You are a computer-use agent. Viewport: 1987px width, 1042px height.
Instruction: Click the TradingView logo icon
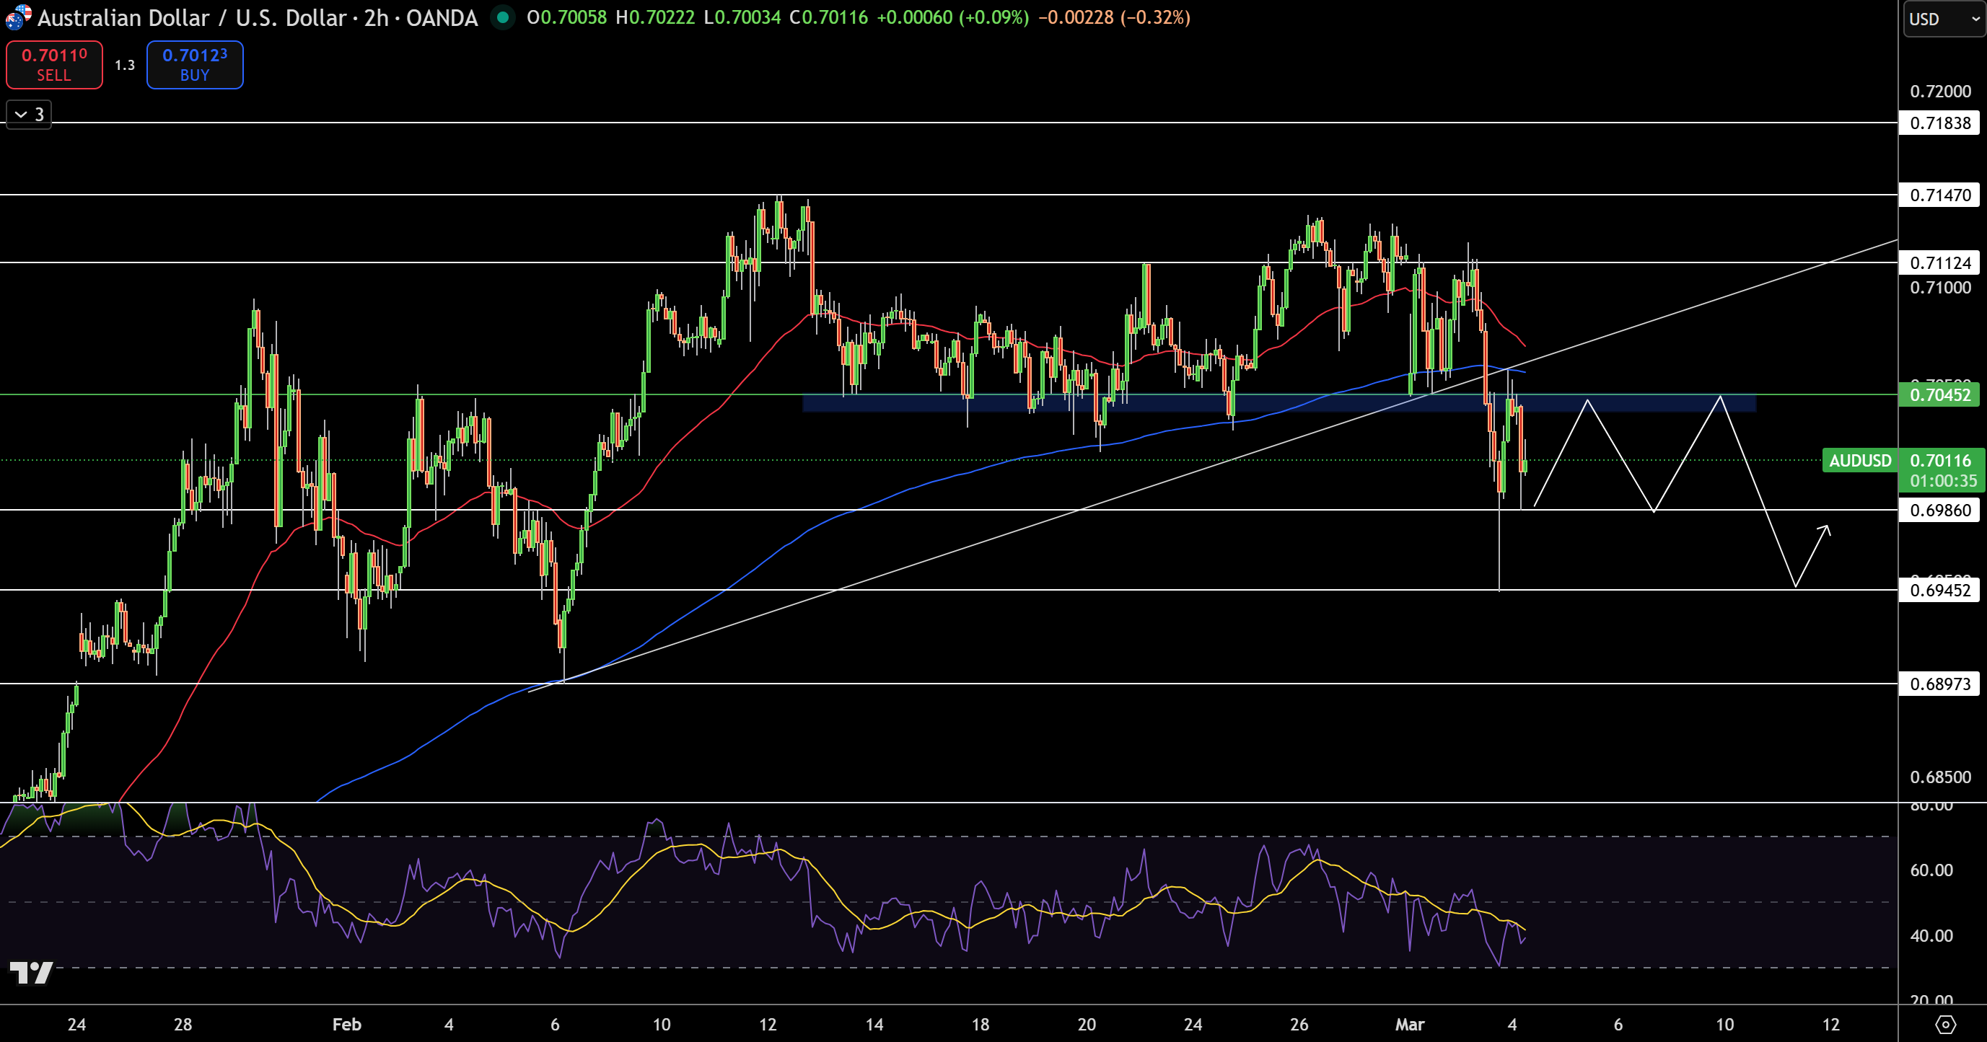(31, 973)
